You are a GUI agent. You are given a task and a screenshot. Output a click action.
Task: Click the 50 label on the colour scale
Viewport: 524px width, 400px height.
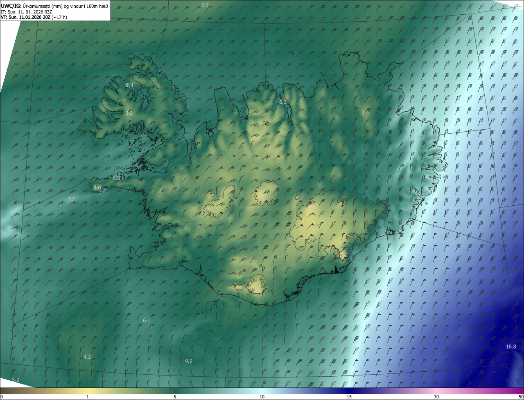(521, 397)
